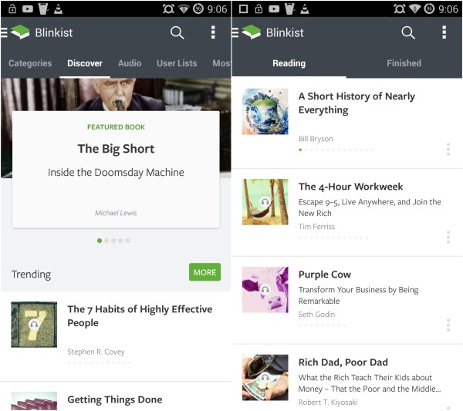Image resolution: width=463 pixels, height=411 pixels.
Task: Tap audio headphone icon on 7 Habits cover
Action: click(x=34, y=325)
